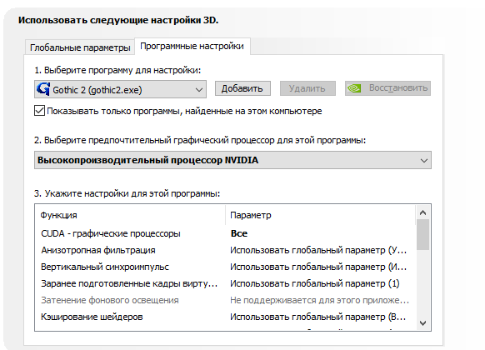Viewport: 485px width, 350px height.
Task: Select the Вертикальный синхроимпульс row
Action: pyautogui.click(x=225, y=267)
